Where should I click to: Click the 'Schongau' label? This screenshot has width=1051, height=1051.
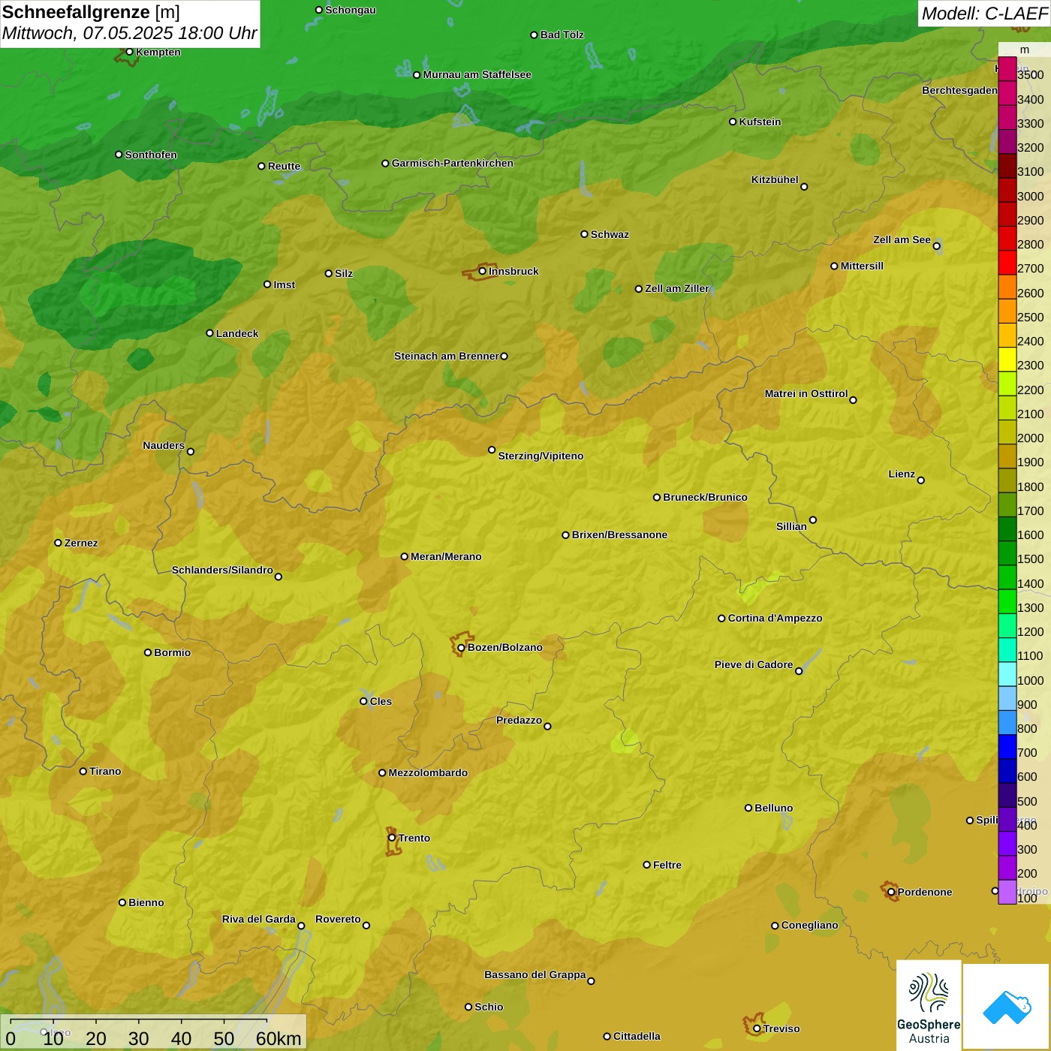(x=351, y=10)
